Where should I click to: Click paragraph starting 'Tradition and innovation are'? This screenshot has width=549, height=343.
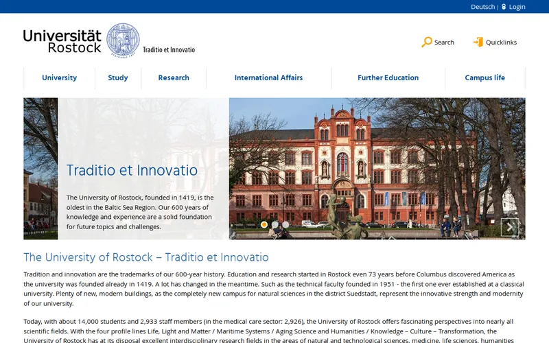pos(274,289)
